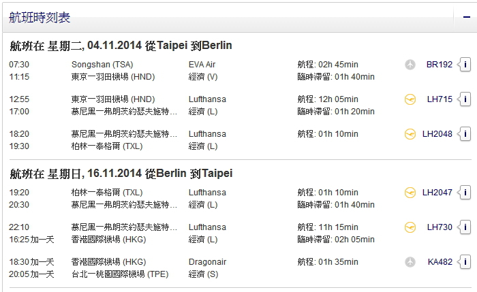Image resolution: width=477 pixels, height=292 pixels.
Task: Click grey airline icon beside BR192
Action: coord(410,65)
